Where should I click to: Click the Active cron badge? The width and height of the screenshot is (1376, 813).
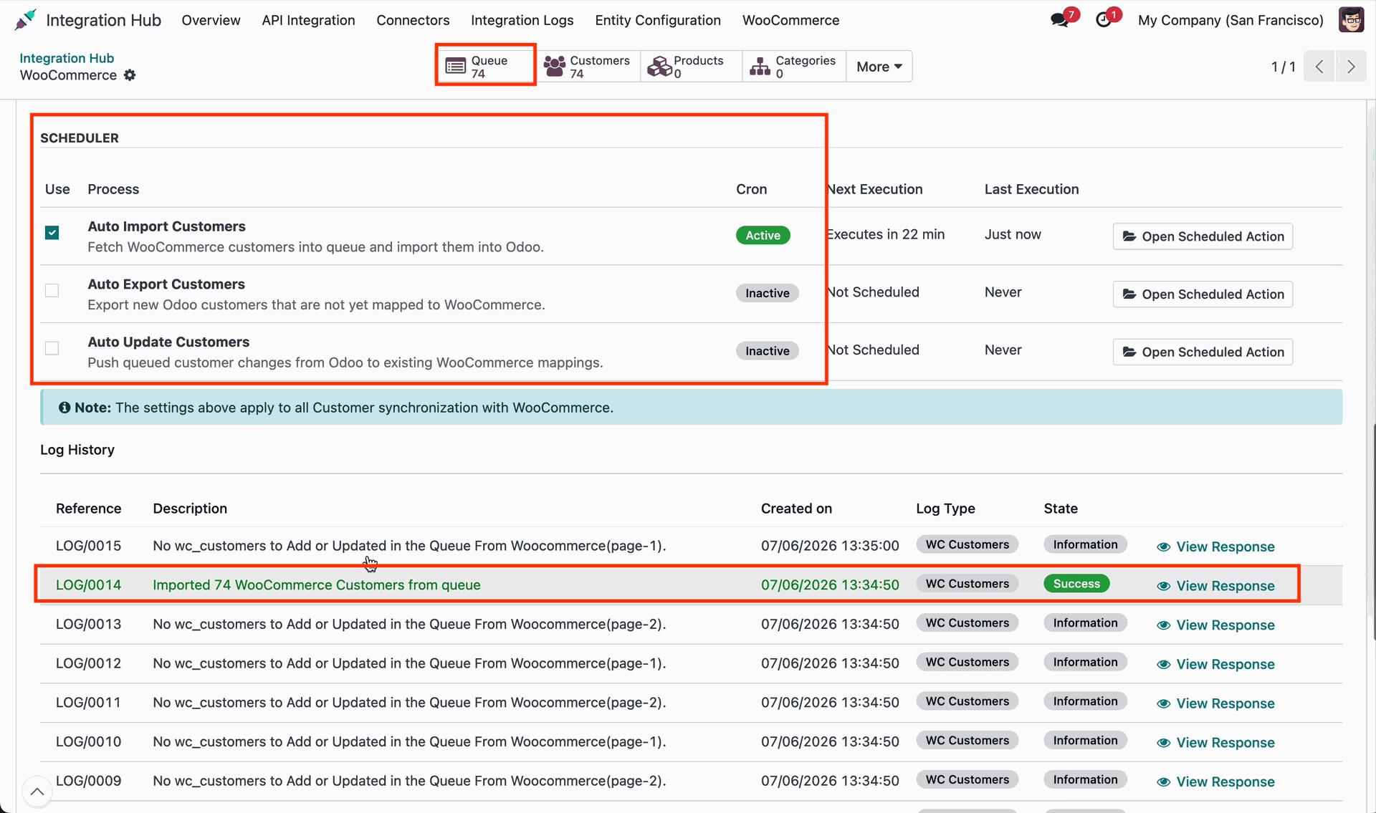[763, 235]
